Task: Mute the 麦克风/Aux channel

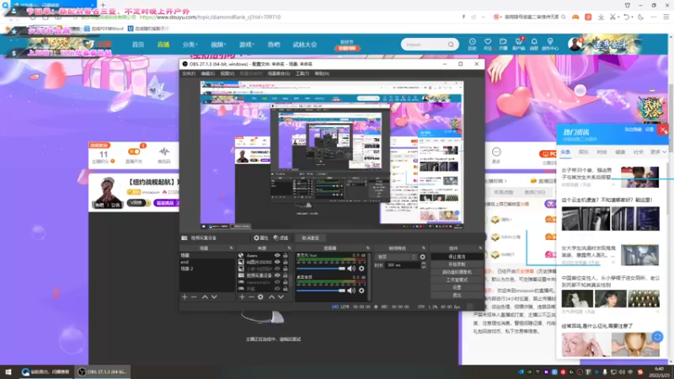Action: pyautogui.click(x=351, y=269)
